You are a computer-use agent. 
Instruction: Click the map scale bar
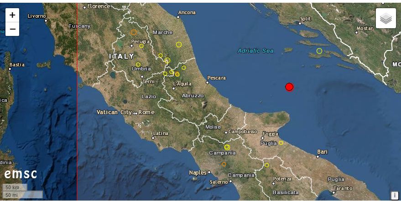click(22, 191)
